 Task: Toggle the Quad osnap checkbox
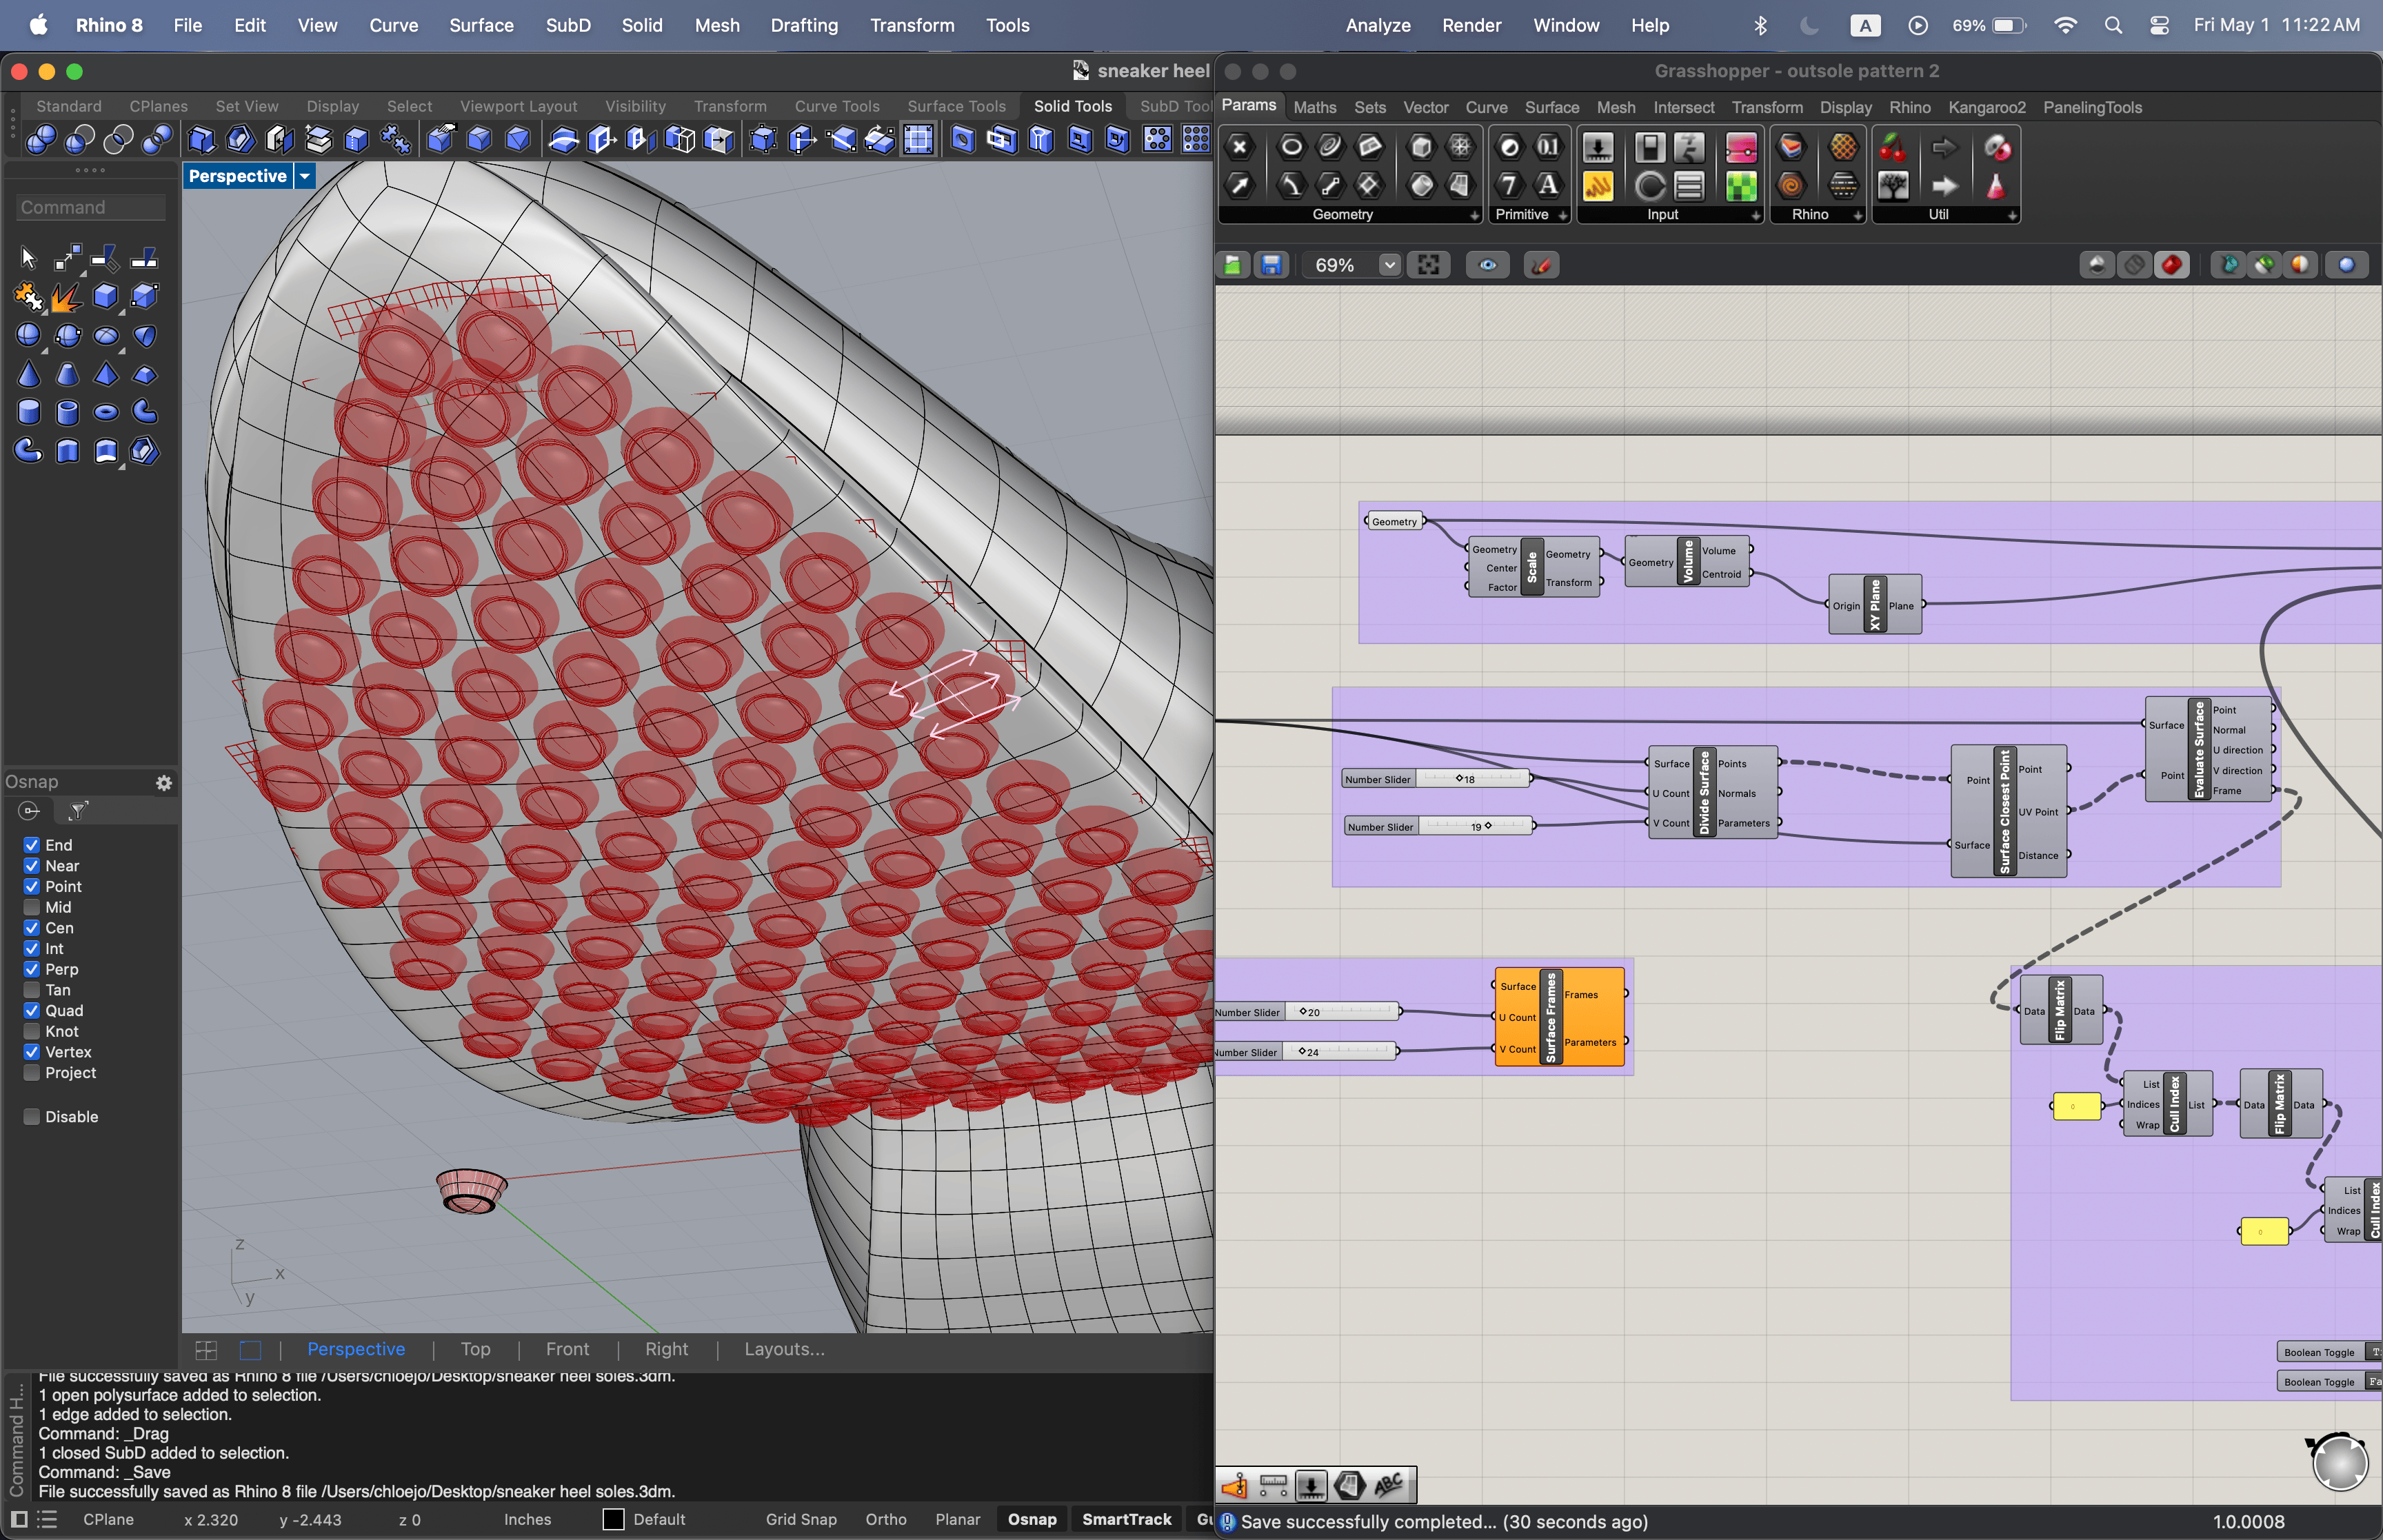32,1010
